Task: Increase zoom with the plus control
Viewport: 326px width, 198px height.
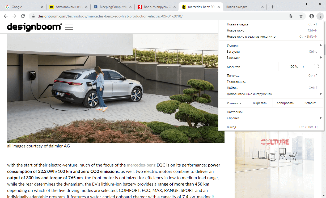Action: (303, 66)
